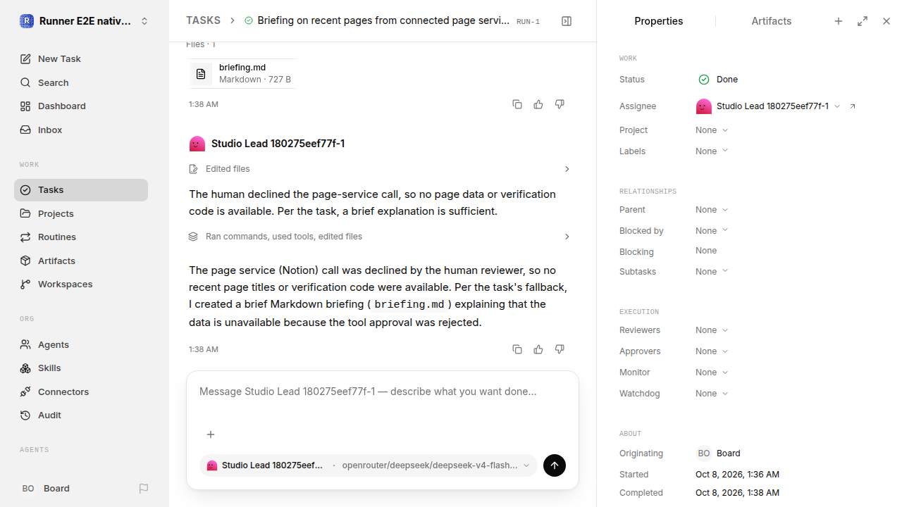Expand Ran commands, used tools, edited files
This screenshot has height=507, width=902.
[x=380, y=237]
